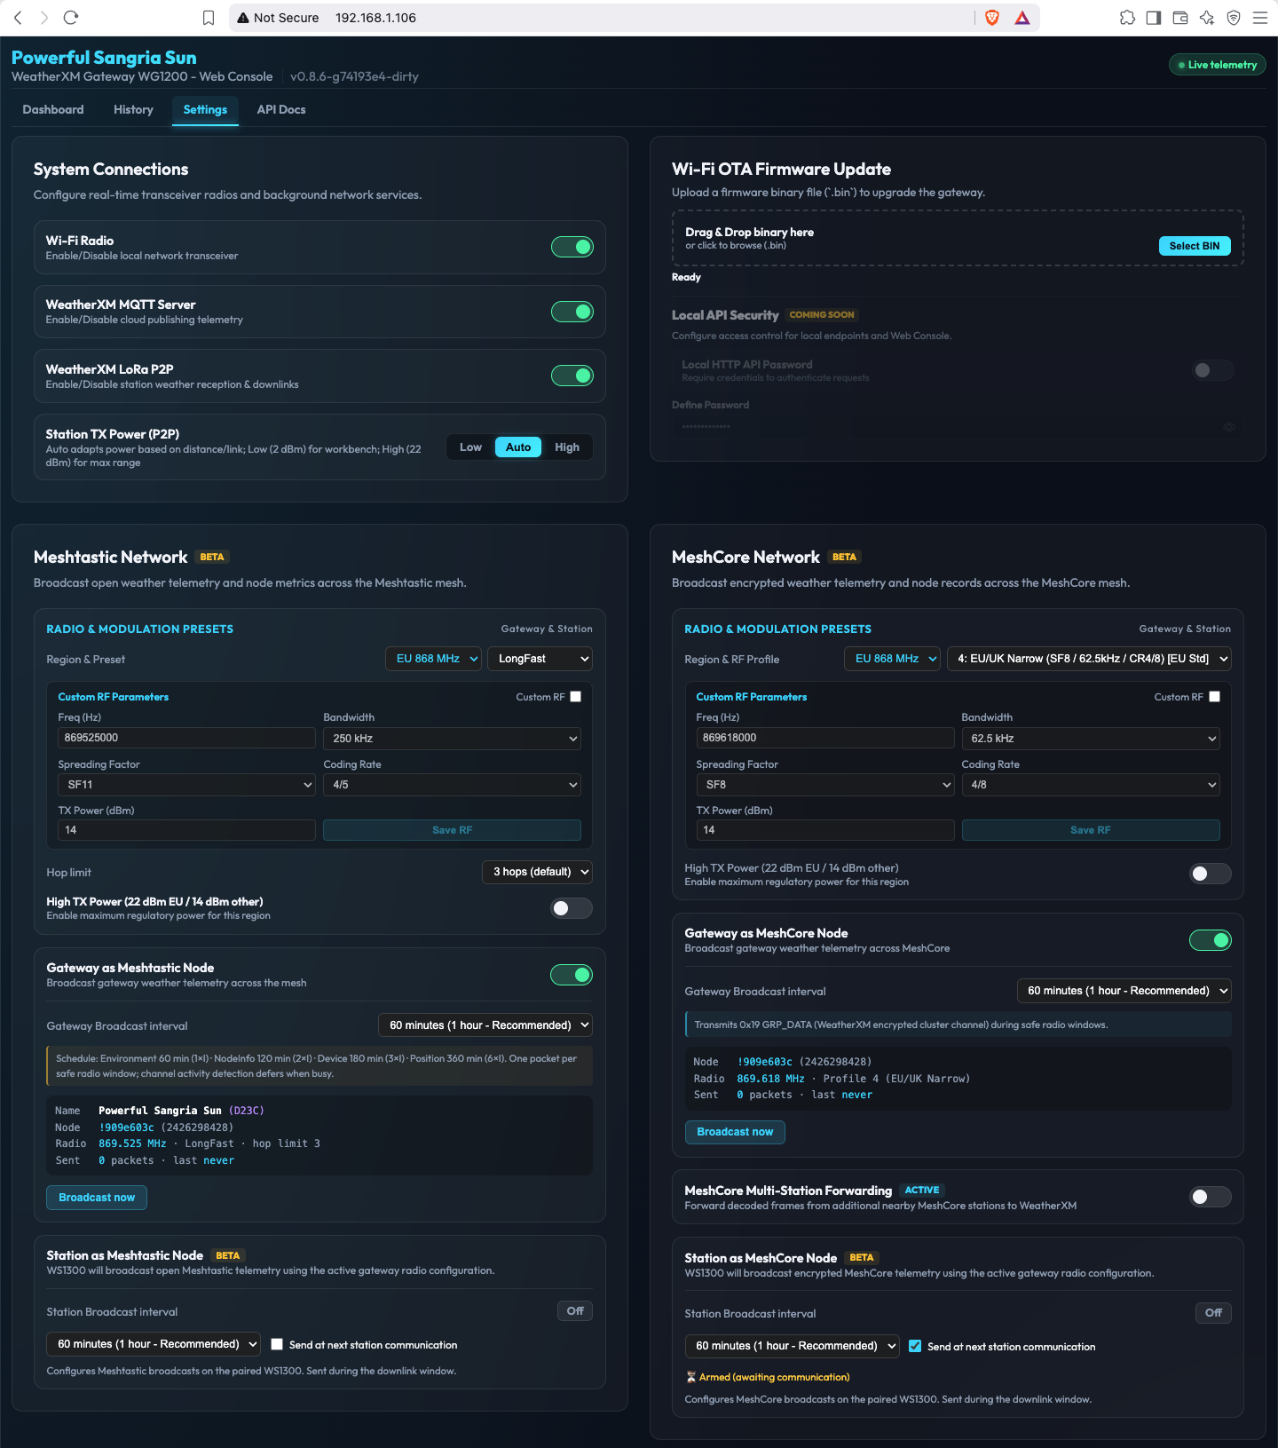
Task: Go forward in browser history
Action: click(44, 18)
